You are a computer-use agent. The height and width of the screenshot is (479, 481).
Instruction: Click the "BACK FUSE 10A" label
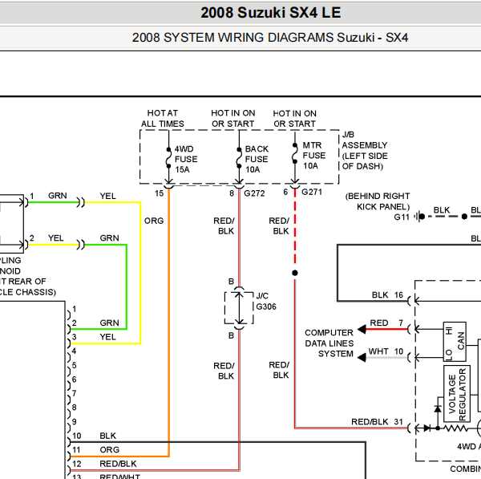[257, 159]
